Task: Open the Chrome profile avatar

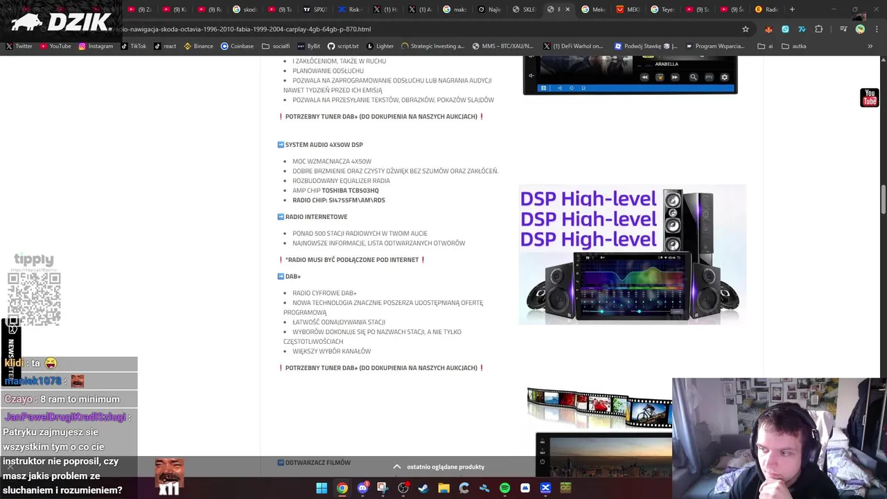Action: tap(860, 29)
